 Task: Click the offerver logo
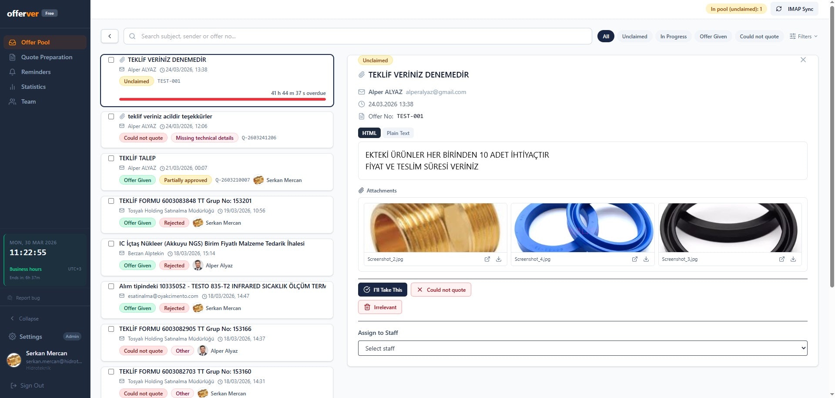23,13
